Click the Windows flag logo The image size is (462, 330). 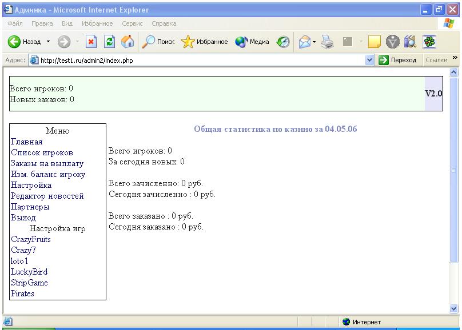(x=449, y=23)
